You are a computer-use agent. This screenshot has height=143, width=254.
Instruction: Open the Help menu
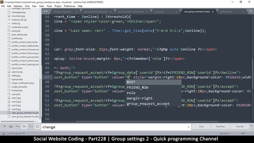click(x=80, y=6)
